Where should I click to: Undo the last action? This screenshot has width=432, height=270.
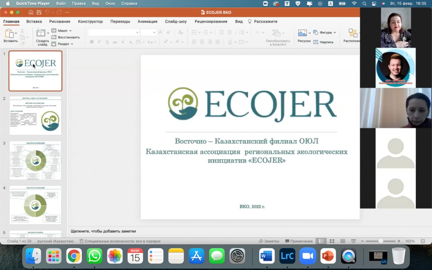click(x=47, y=12)
